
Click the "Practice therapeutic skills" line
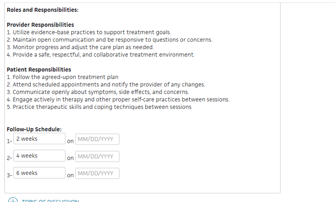(99, 107)
